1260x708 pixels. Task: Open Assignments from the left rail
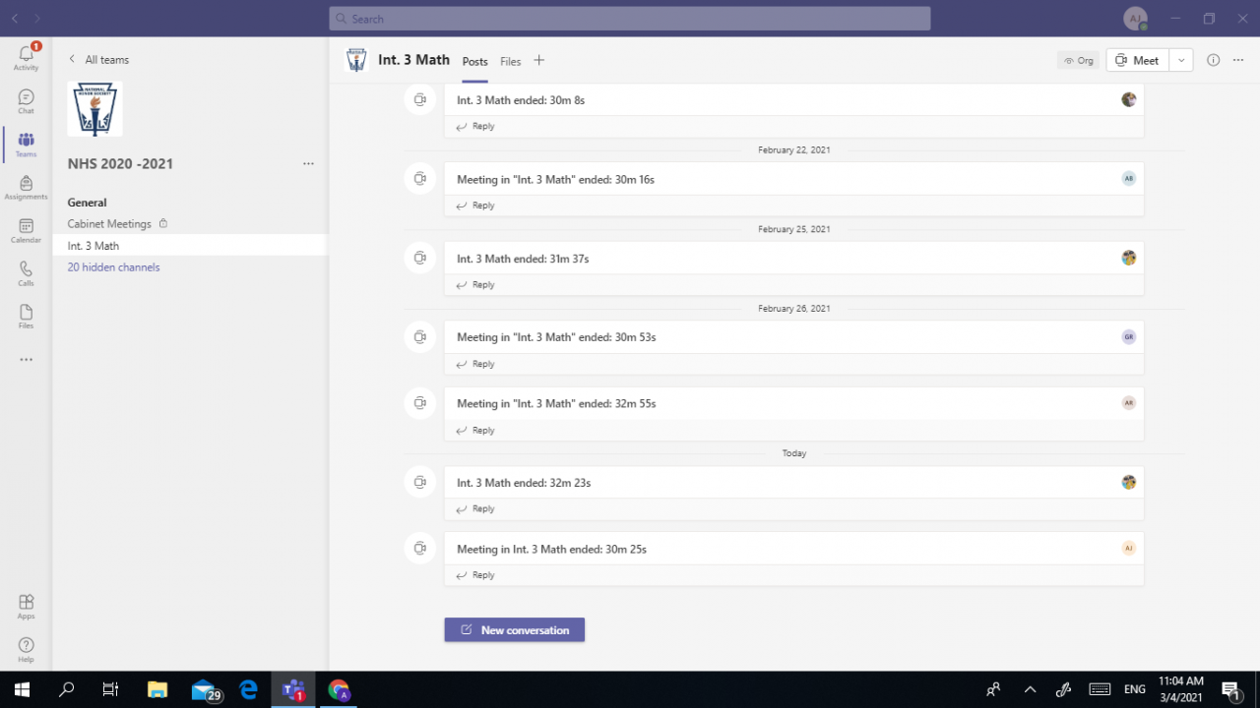click(26, 187)
